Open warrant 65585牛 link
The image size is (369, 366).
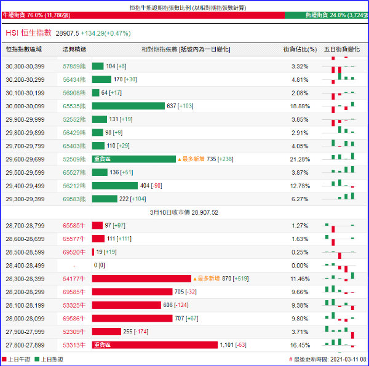[74, 226]
